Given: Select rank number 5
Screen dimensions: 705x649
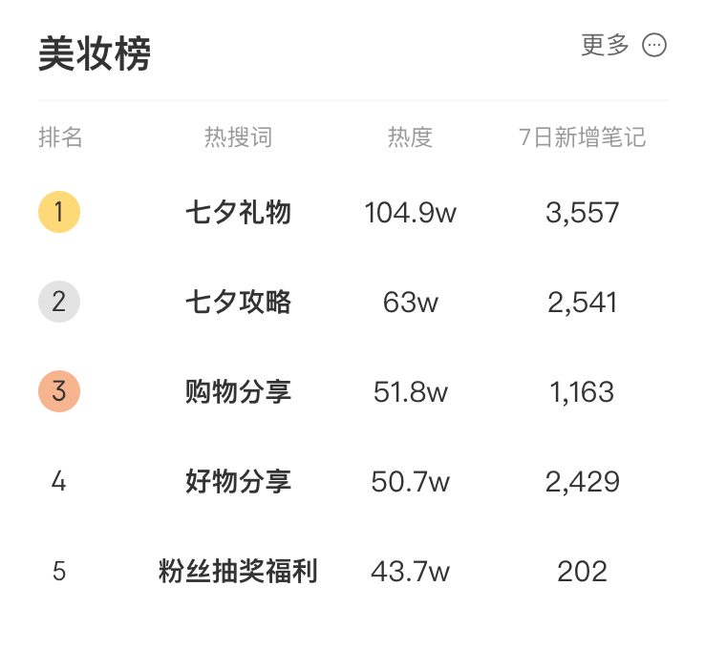Looking at the screenshot, I should click(59, 572).
